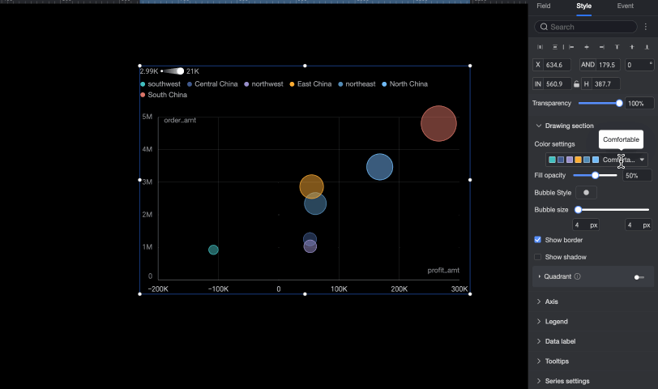Align selection to vertical middle
Image resolution: width=658 pixels, height=389 pixels.
pos(632,47)
